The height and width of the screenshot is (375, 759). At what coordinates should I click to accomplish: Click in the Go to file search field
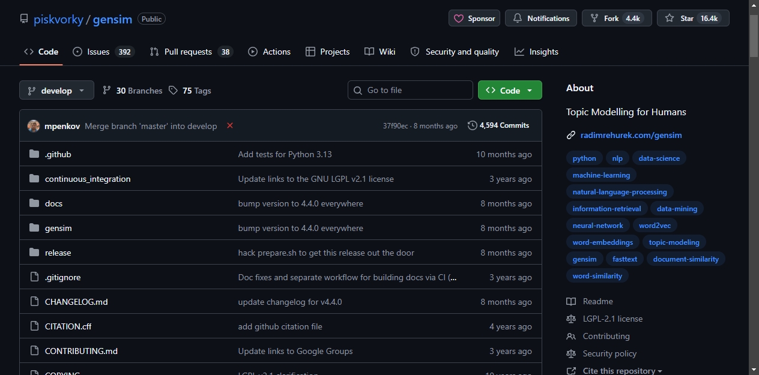(x=410, y=90)
